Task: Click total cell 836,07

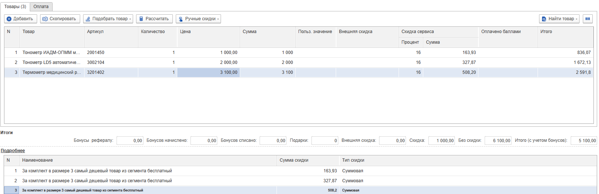Action: tap(566, 53)
